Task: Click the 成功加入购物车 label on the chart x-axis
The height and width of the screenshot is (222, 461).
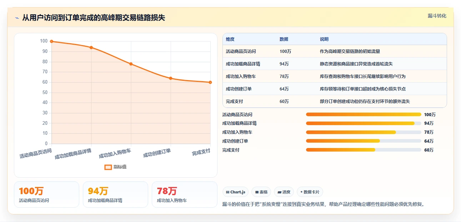Action: (115, 154)
